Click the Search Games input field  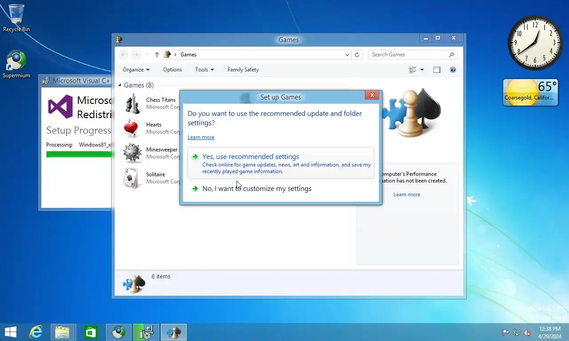click(x=409, y=55)
